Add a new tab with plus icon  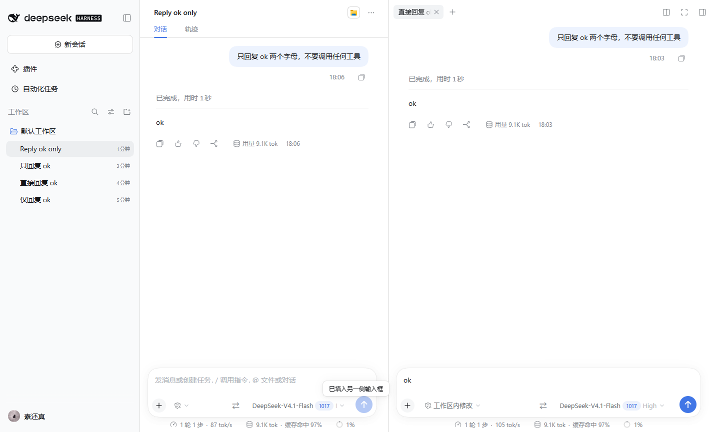[x=452, y=12]
